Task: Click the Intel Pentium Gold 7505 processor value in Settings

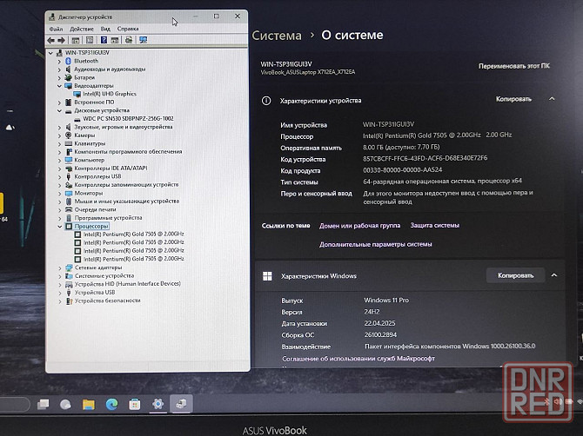Action: point(437,135)
